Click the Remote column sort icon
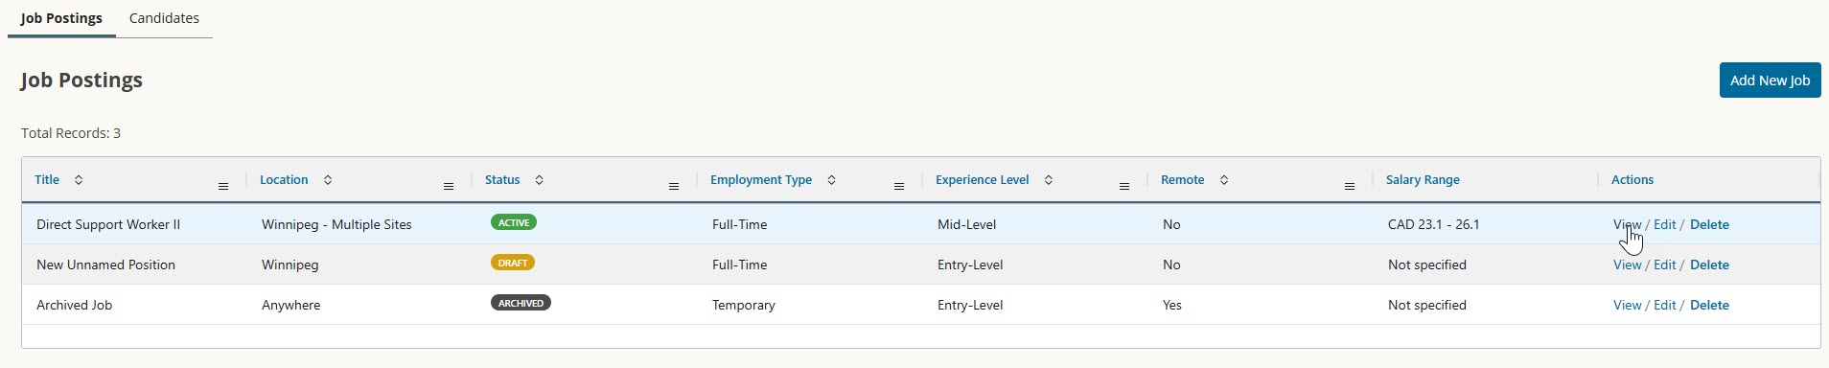Image resolution: width=1829 pixels, height=368 pixels. coord(1224,180)
